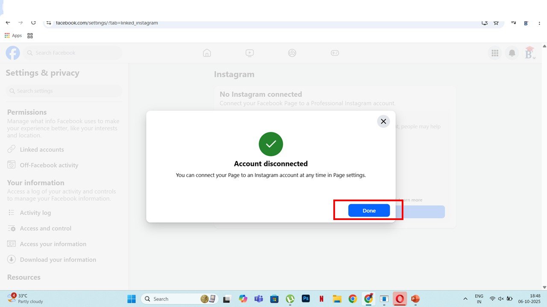This screenshot has width=547, height=307.
Task: Close the Account disconnected dialog
Action: [x=383, y=122]
